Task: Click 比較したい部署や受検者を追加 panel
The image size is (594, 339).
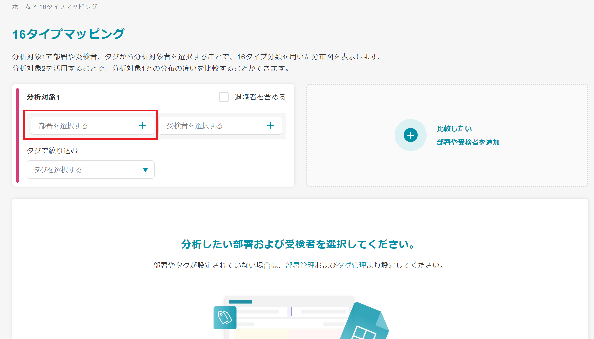Action: pos(447,135)
